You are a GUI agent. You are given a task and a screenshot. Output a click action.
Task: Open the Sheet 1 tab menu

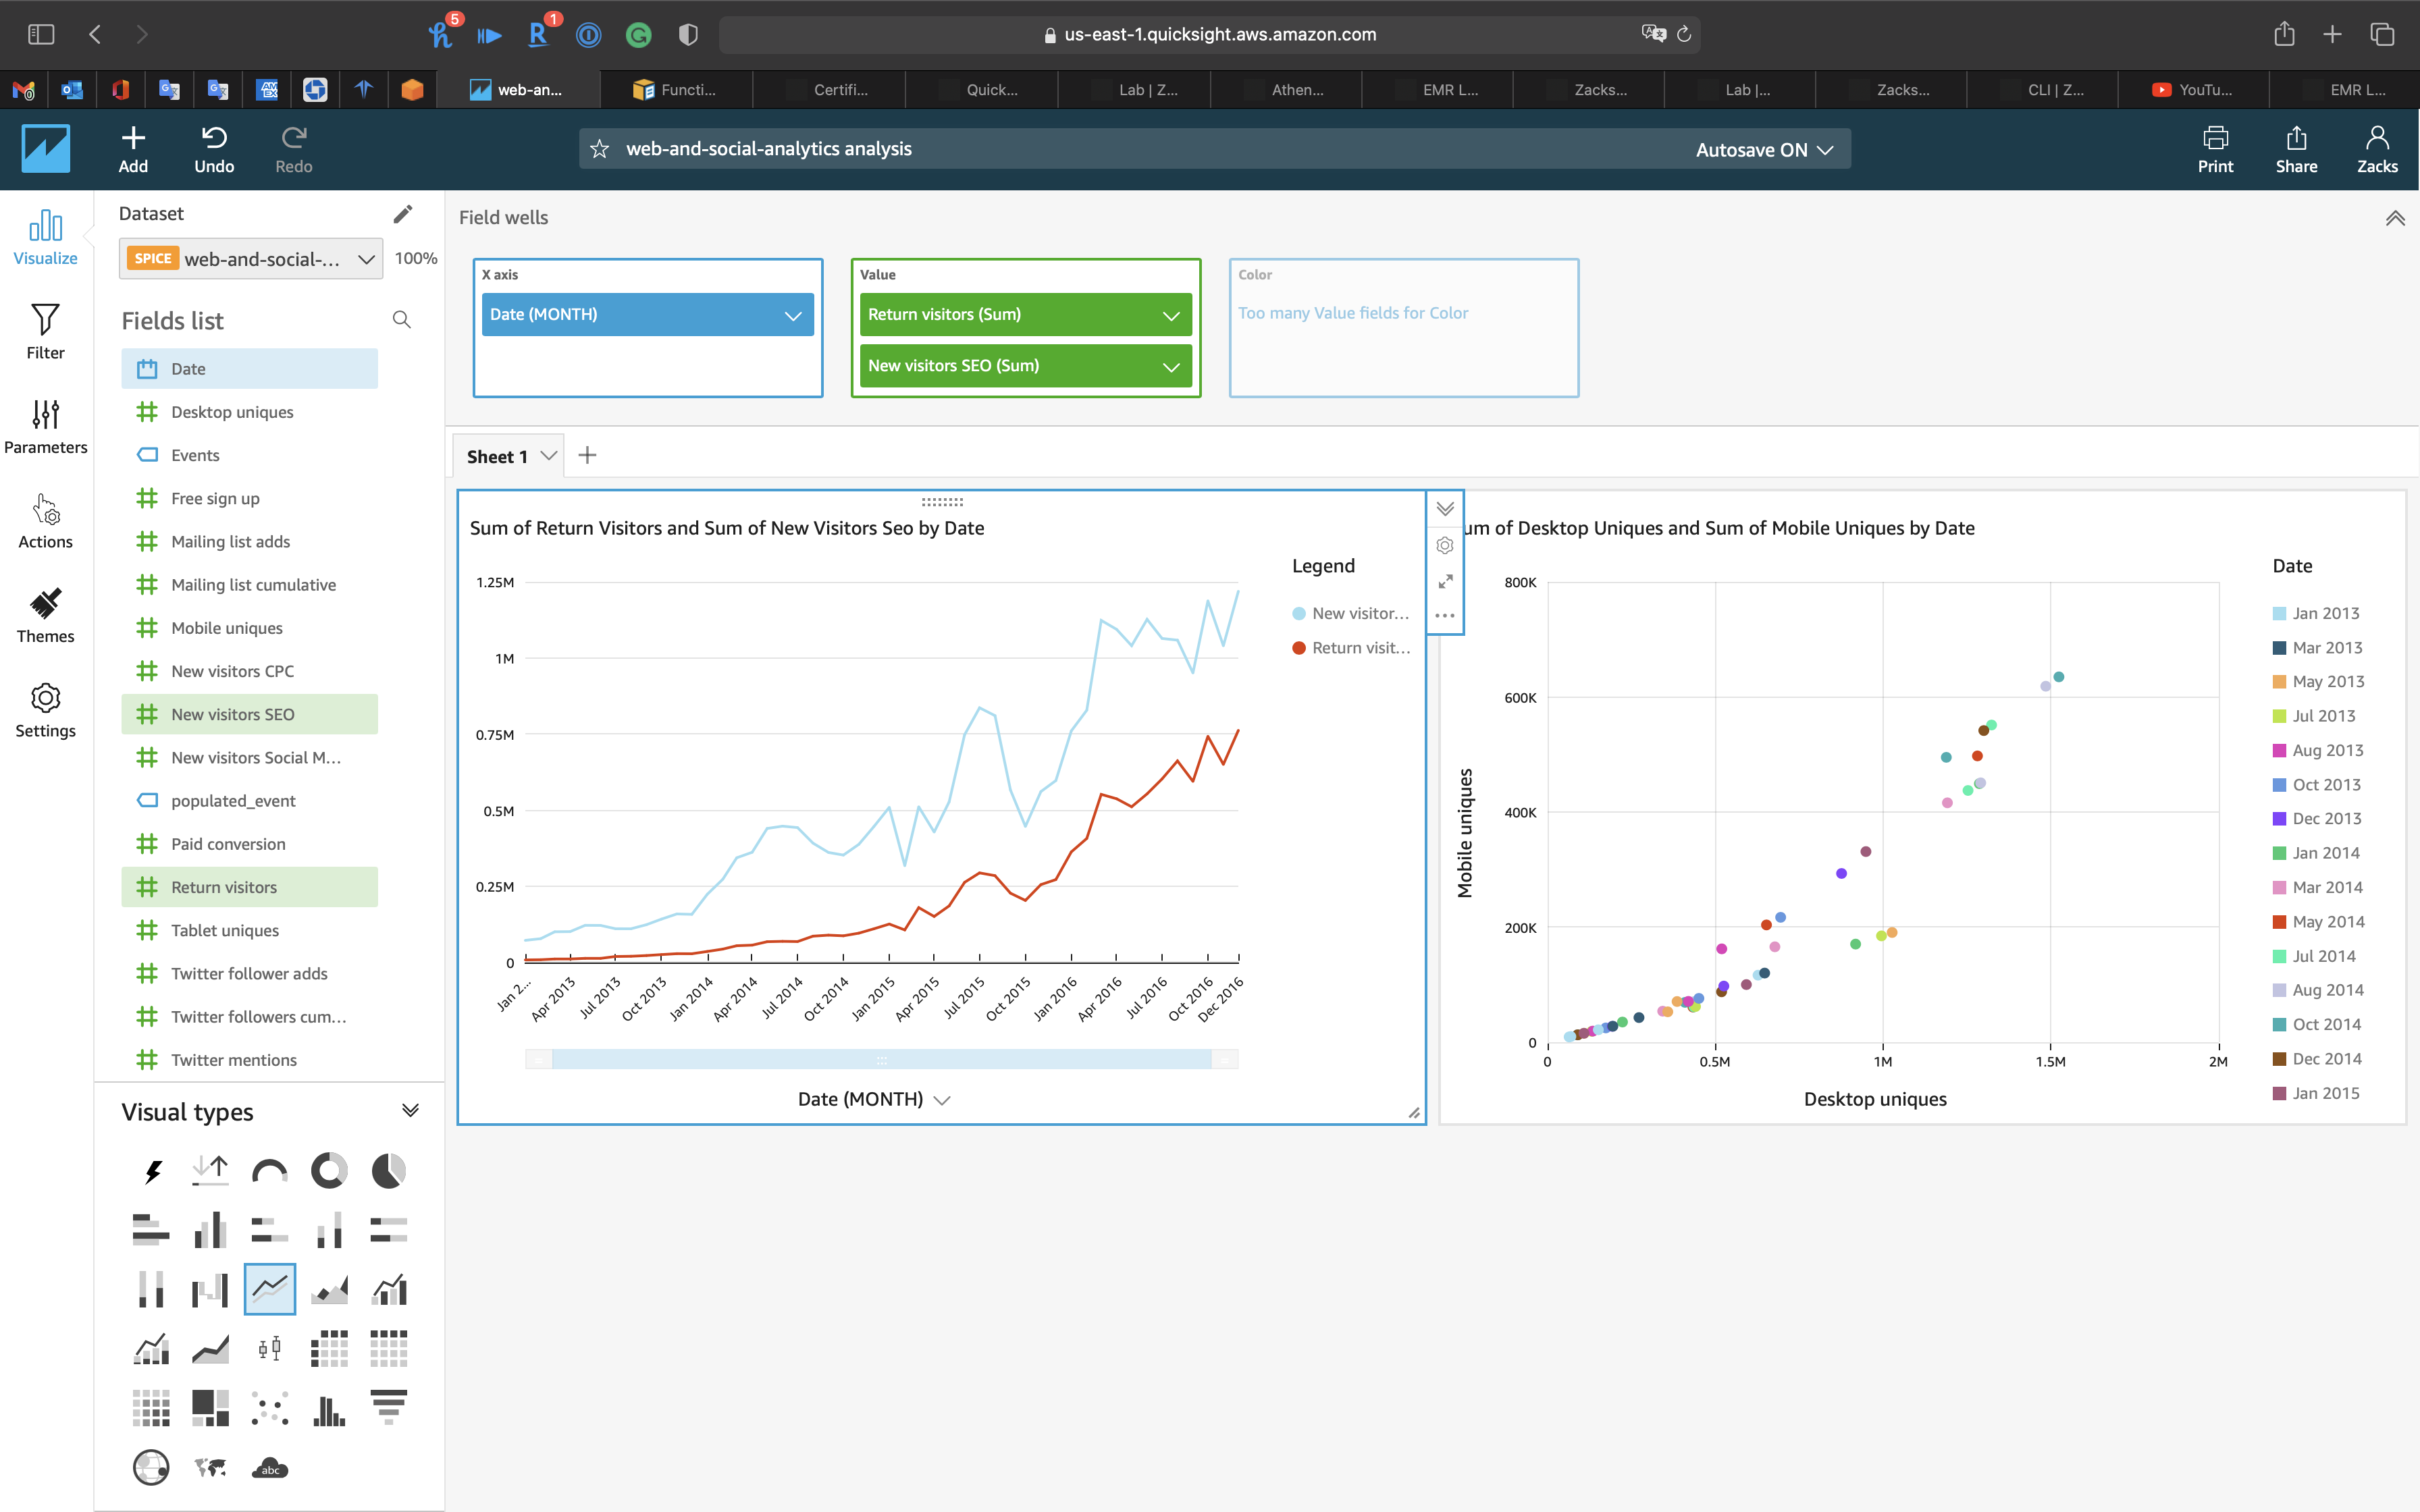pos(549,456)
